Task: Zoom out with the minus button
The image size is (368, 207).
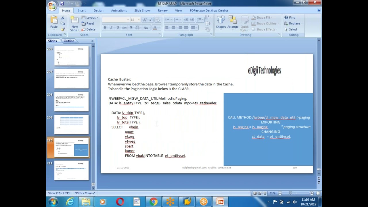Action: [280, 193]
